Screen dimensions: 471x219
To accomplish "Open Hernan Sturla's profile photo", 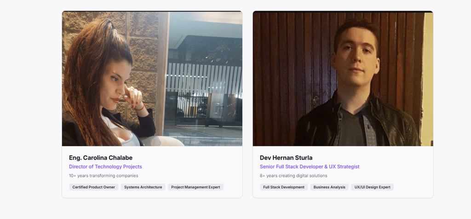I will tap(343, 79).
